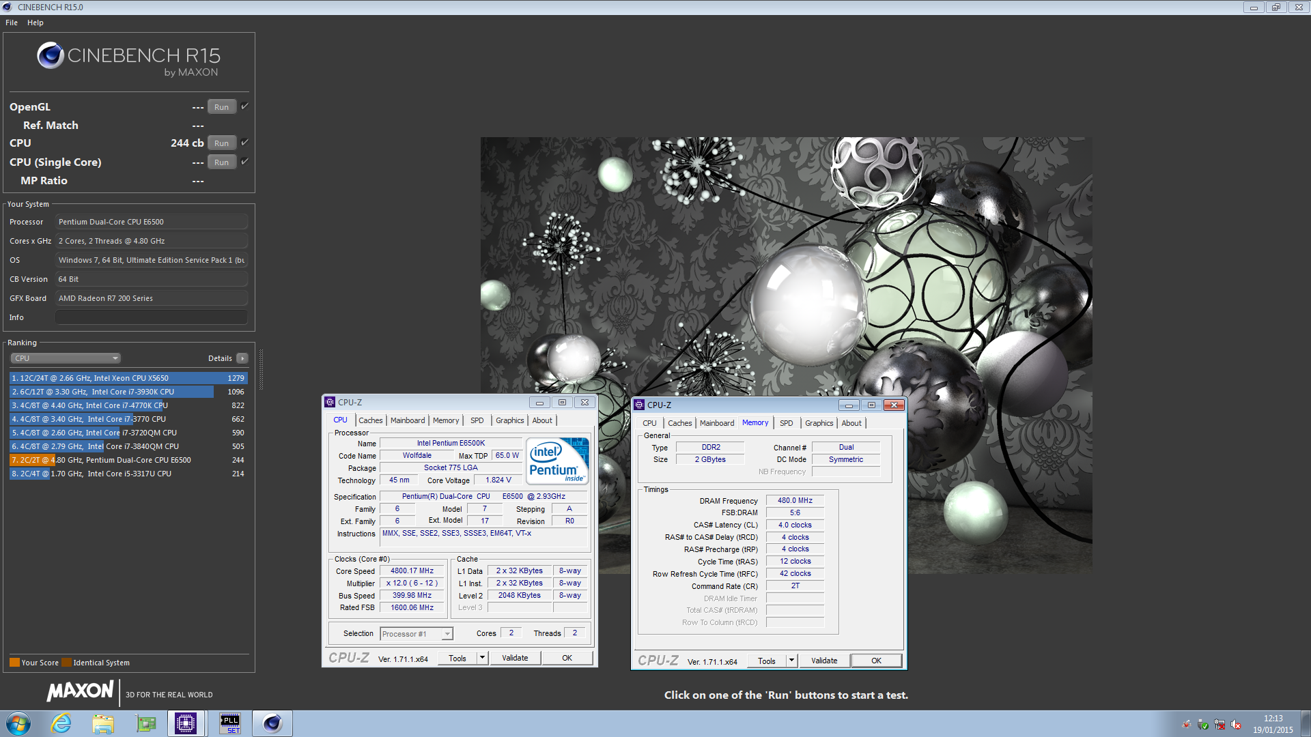Click Tools button in left CPU-Z window
This screenshot has width=1311, height=737.
[457, 658]
